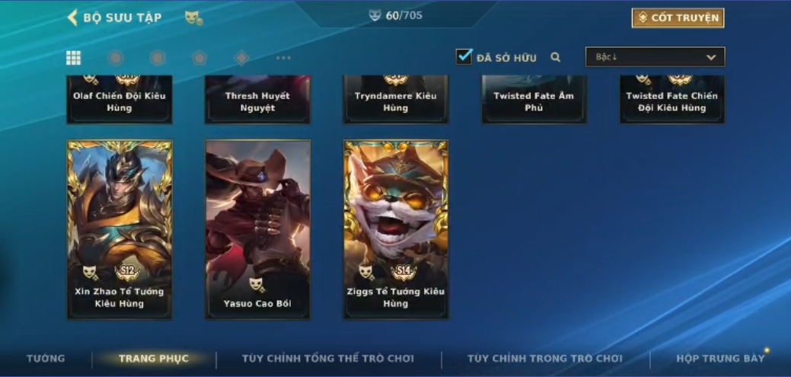Open Ziggs Tể Tướng Kiêu Hùng skin
791x377 pixels.
click(396, 230)
